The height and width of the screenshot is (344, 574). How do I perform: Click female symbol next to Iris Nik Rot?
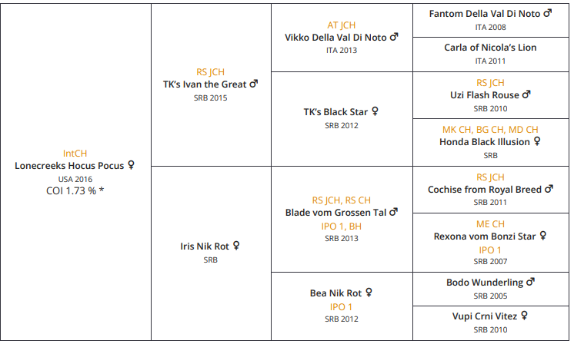236,246
